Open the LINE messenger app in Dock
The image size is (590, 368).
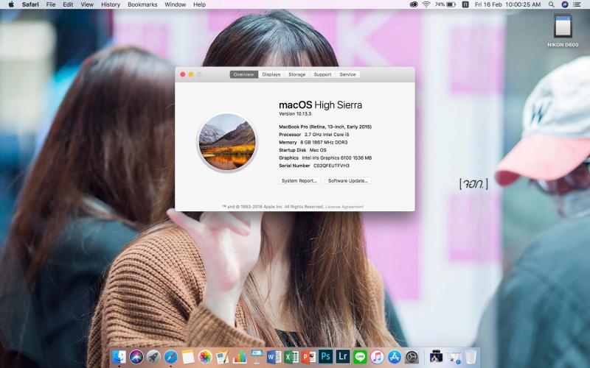(x=360, y=356)
